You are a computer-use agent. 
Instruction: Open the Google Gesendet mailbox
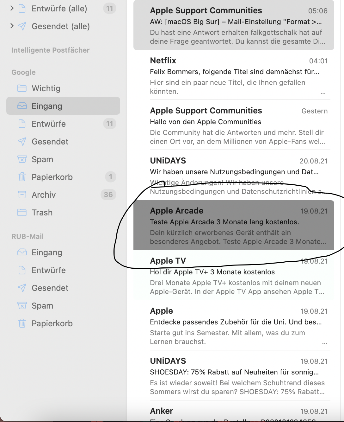pos(63,142)
